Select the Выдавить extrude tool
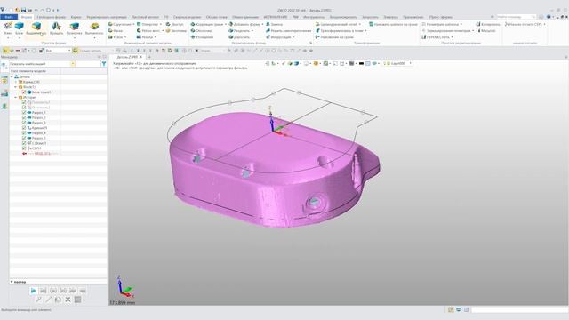Viewport: 569px width, 320px height. coord(36,28)
